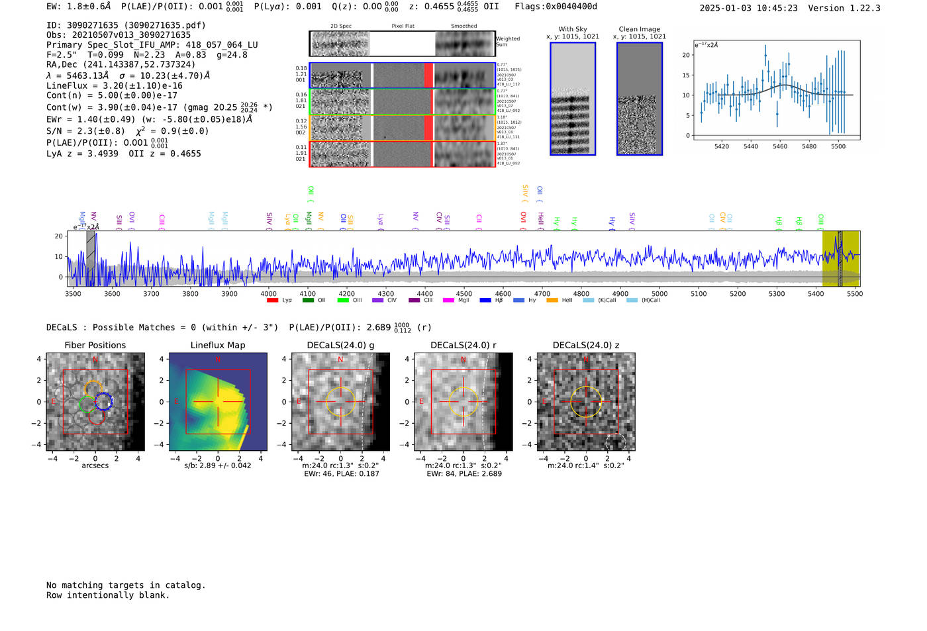This screenshot has width=927, height=631.
Task: Click the 2D Spec column header
Action: pyautogui.click(x=341, y=26)
